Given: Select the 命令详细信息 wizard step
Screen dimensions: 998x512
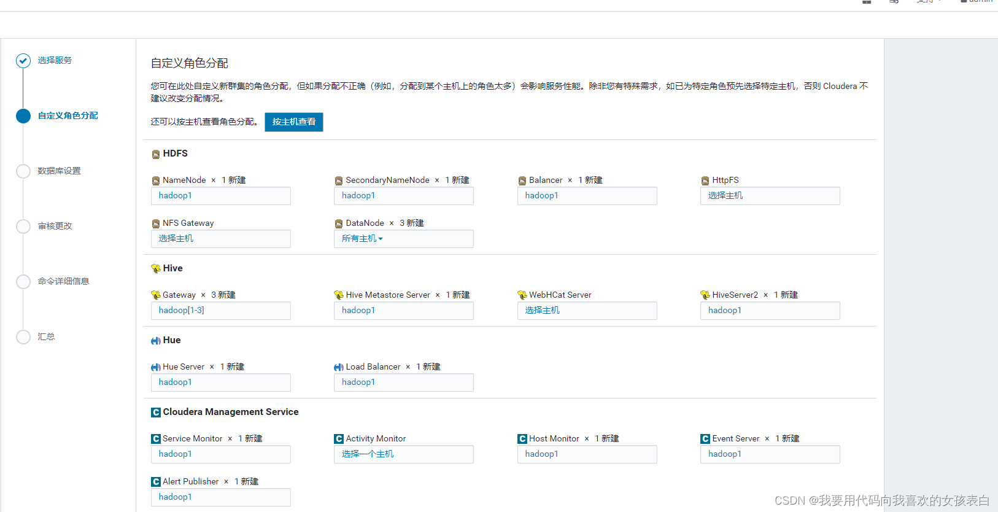Looking at the screenshot, I should [x=63, y=281].
